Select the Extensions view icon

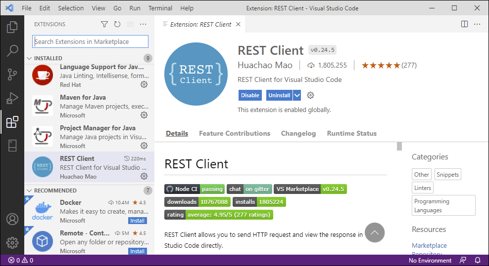[x=12, y=122]
